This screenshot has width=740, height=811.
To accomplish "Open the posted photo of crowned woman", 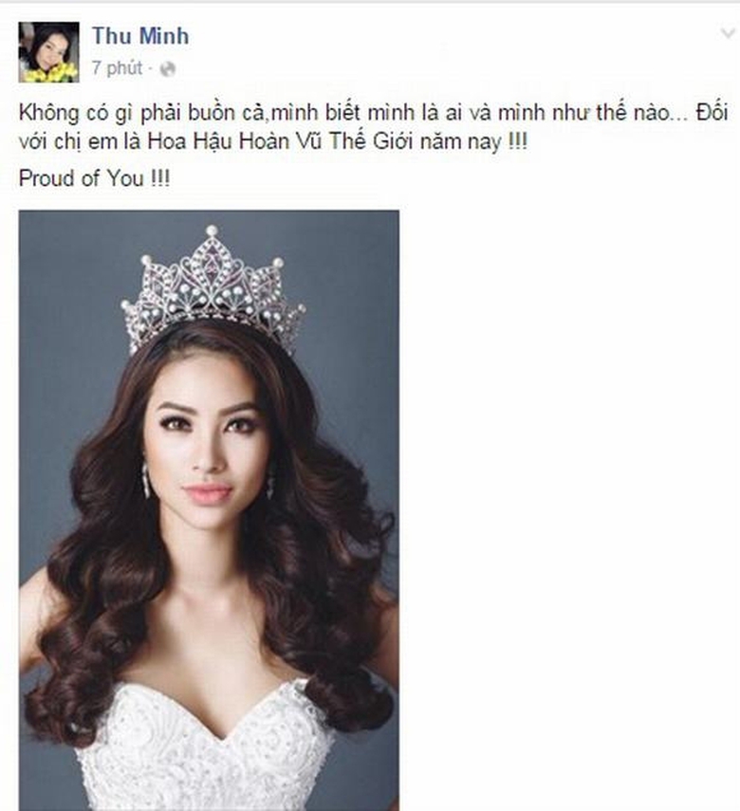I will click(209, 510).
